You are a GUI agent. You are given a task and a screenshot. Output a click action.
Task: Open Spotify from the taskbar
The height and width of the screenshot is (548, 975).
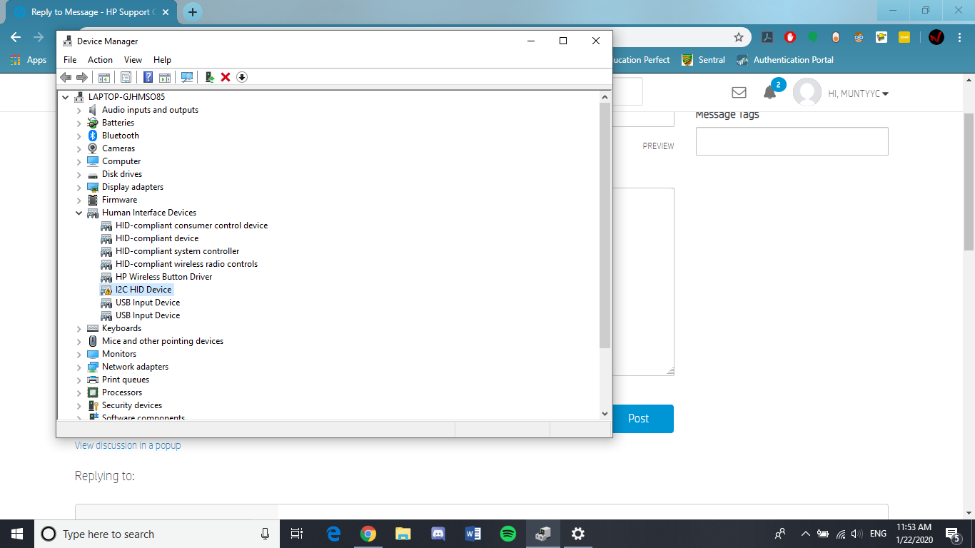coord(507,533)
